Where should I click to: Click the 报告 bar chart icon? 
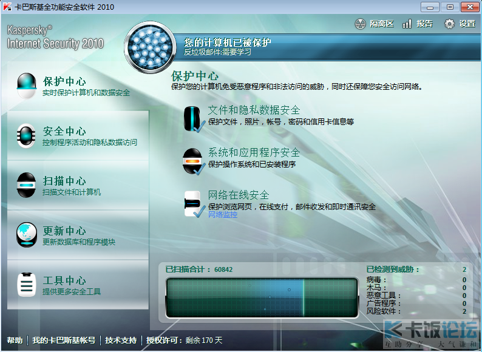pyautogui.click(x=407, y=24)
